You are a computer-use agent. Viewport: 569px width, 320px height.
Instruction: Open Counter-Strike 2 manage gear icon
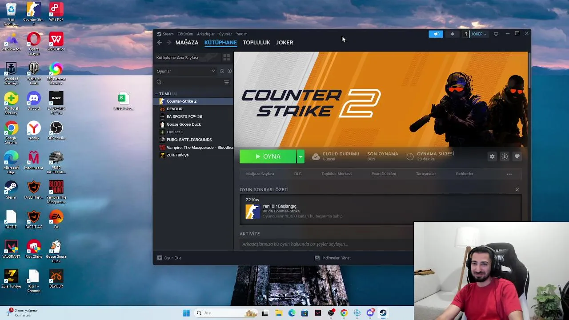[492, 156]
